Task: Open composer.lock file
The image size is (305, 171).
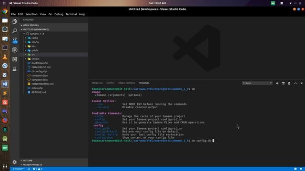Action: [x=40, y=80]
